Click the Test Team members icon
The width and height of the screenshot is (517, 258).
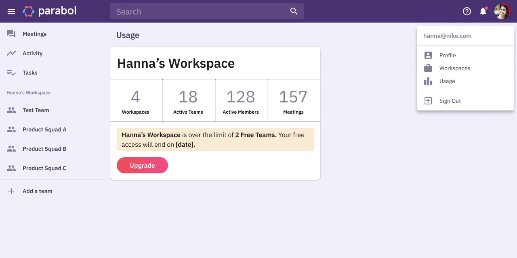[11, 110]
